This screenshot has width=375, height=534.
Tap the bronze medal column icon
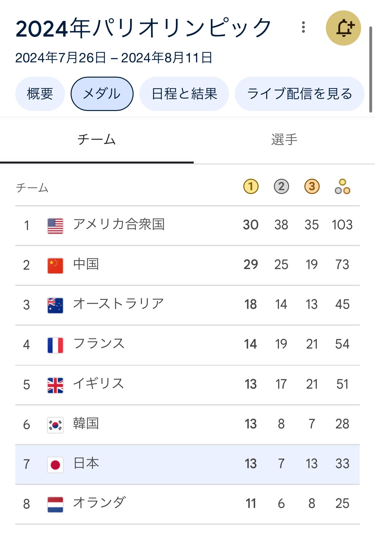tap(312, 187)
